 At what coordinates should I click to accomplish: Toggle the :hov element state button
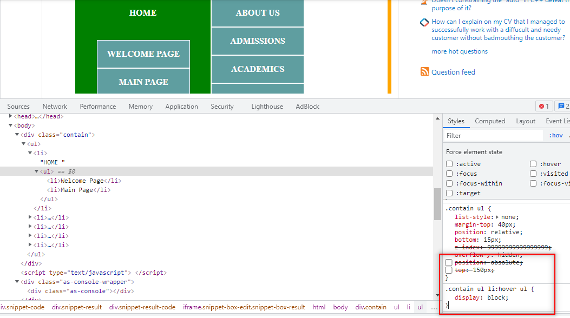point(556,135)
